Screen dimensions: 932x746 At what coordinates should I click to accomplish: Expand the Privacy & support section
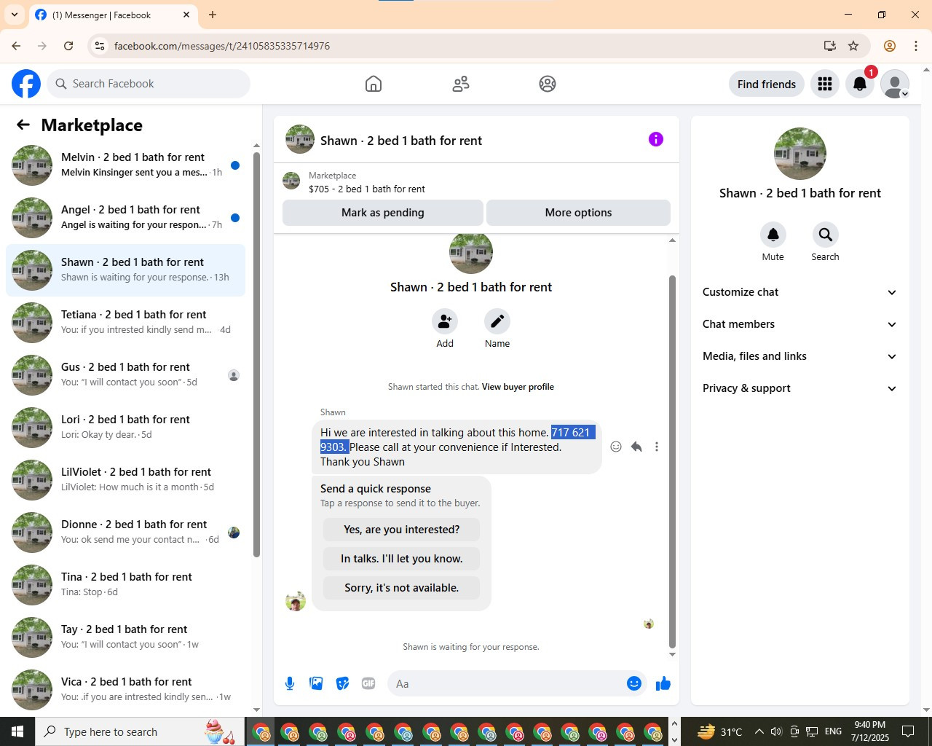click(x=799, y=388)
